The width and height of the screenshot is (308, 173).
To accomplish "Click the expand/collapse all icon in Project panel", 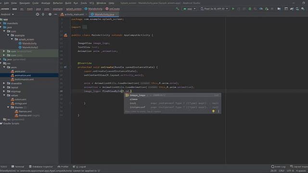I will click(43, 14).
